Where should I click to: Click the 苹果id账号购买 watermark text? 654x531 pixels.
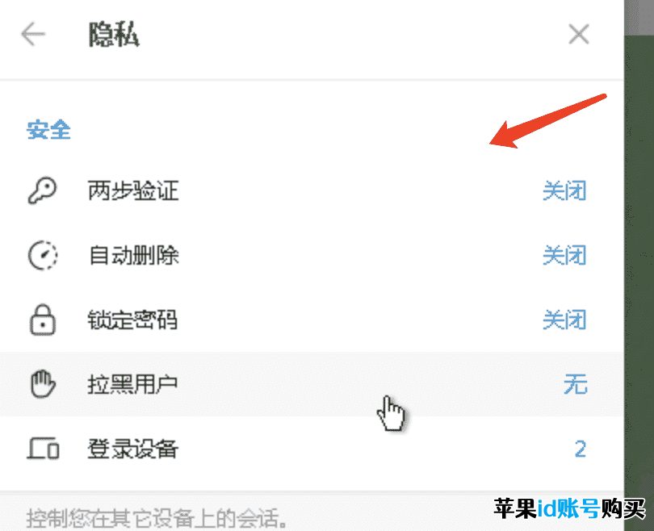pos(570,508)
